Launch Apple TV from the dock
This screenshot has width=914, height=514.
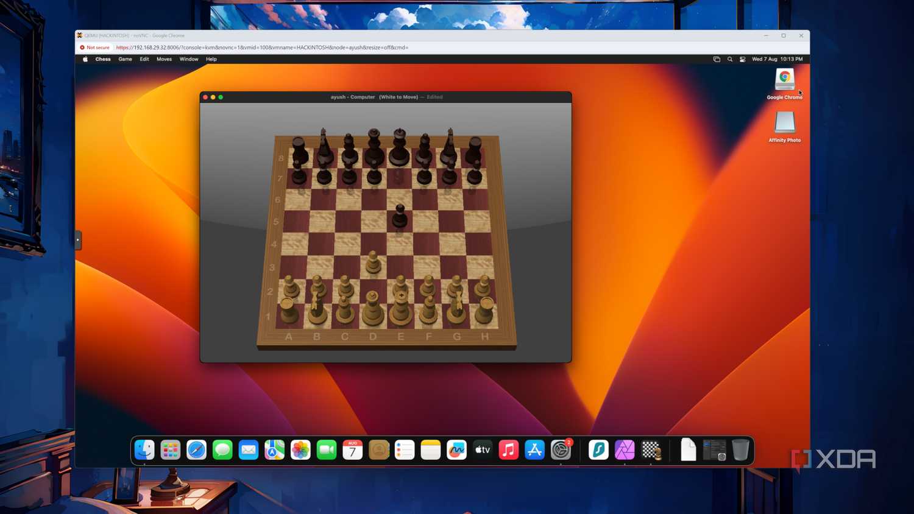[483, 450]
